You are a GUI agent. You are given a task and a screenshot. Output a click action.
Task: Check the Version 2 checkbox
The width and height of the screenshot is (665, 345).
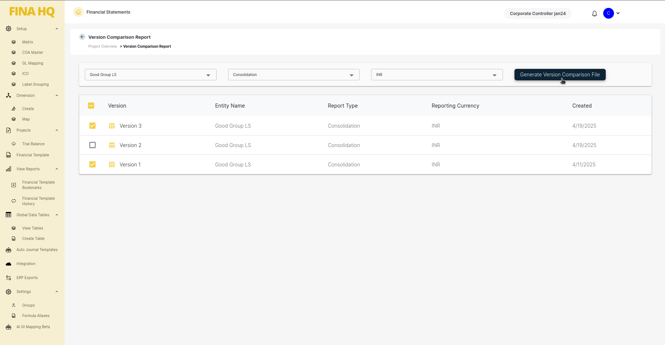(92, 145)
